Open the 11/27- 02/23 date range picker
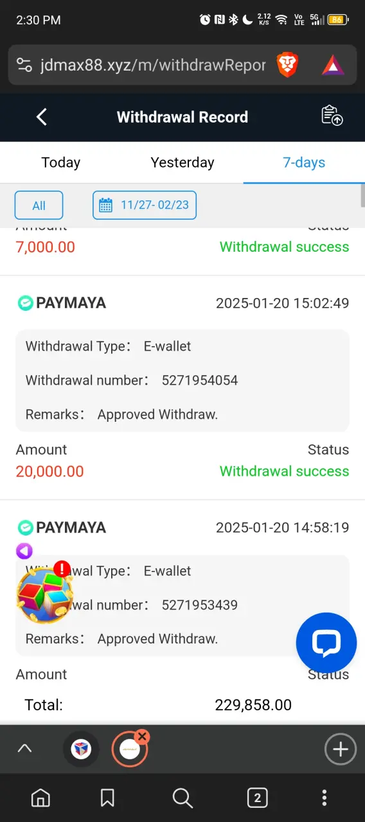This screenshot has width=365, height=822. tap(145, 205)
